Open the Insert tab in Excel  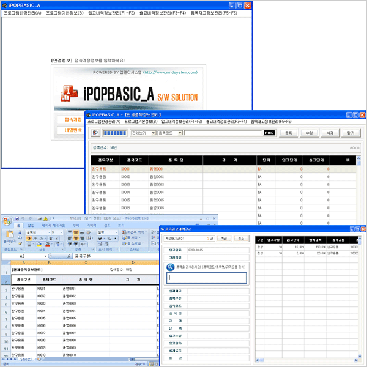(31, 226)
